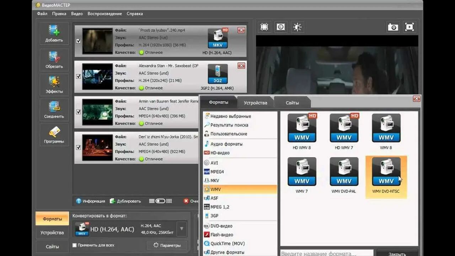Select the WMV 8 format
The image size is (455, 256).
(386, 132)
